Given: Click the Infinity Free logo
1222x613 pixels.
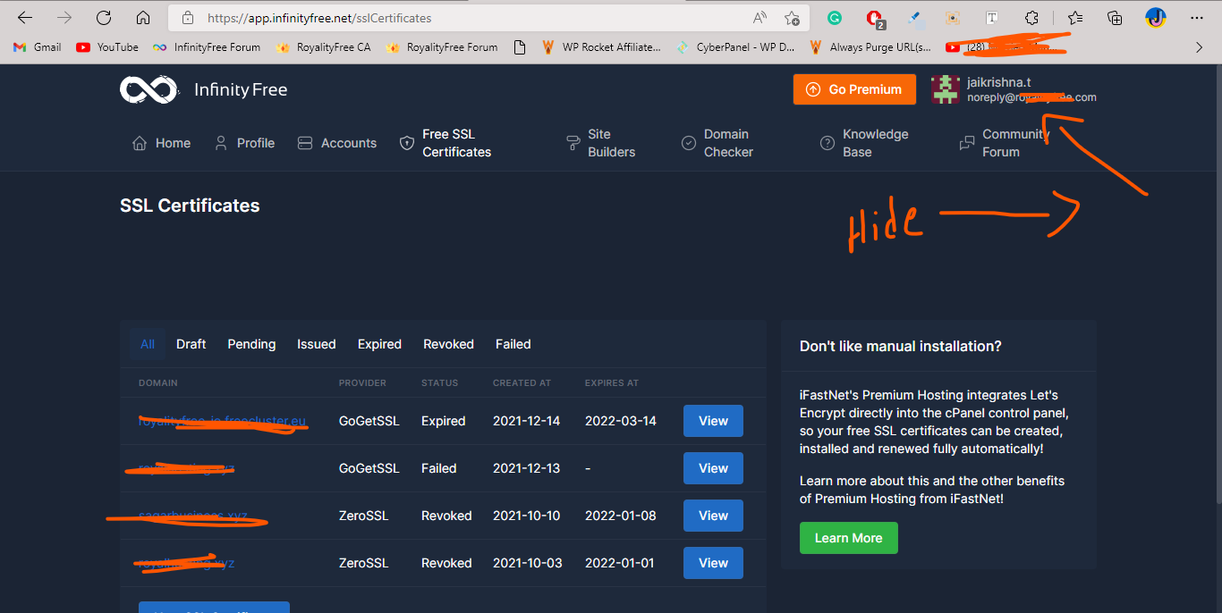Looking at the screenshot, I should 204,89.
